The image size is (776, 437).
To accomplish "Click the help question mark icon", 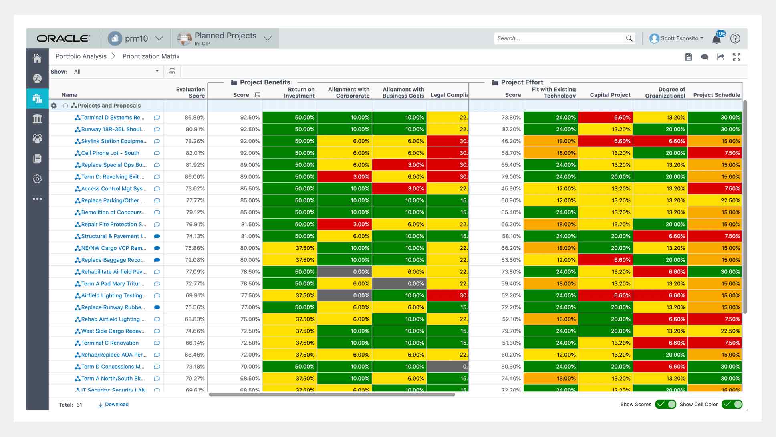I will pos(735,38).
